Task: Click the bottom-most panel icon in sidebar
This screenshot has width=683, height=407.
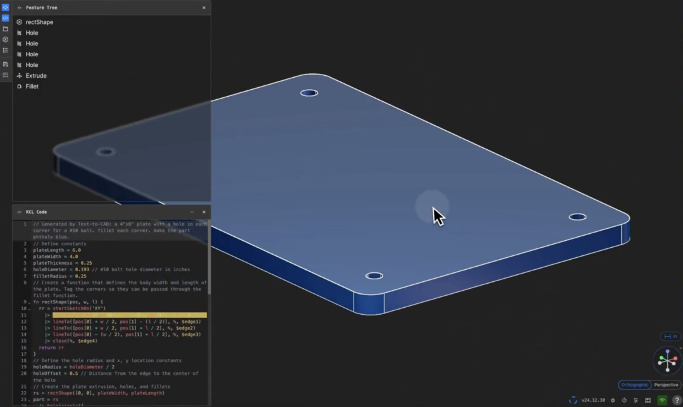Action: (x=5, y=75)
